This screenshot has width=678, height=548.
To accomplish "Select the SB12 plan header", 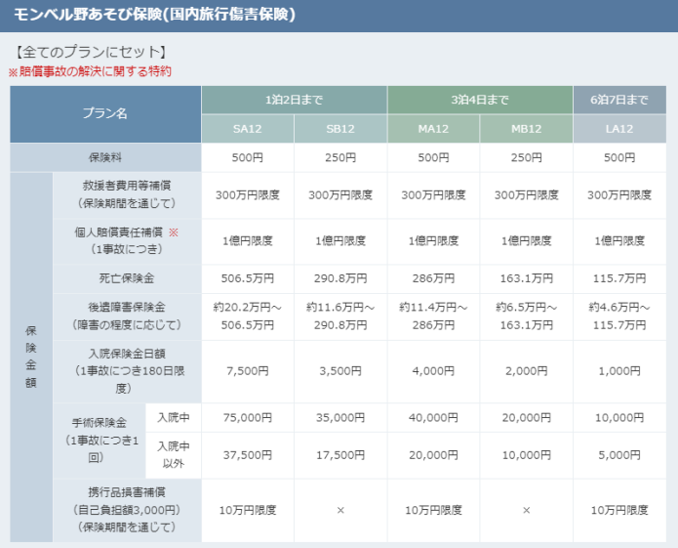I will point(340,129).
